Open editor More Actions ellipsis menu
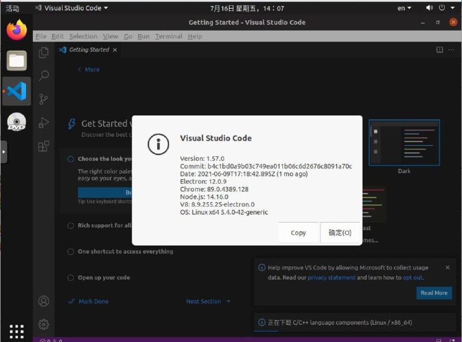 click(453, 50)
